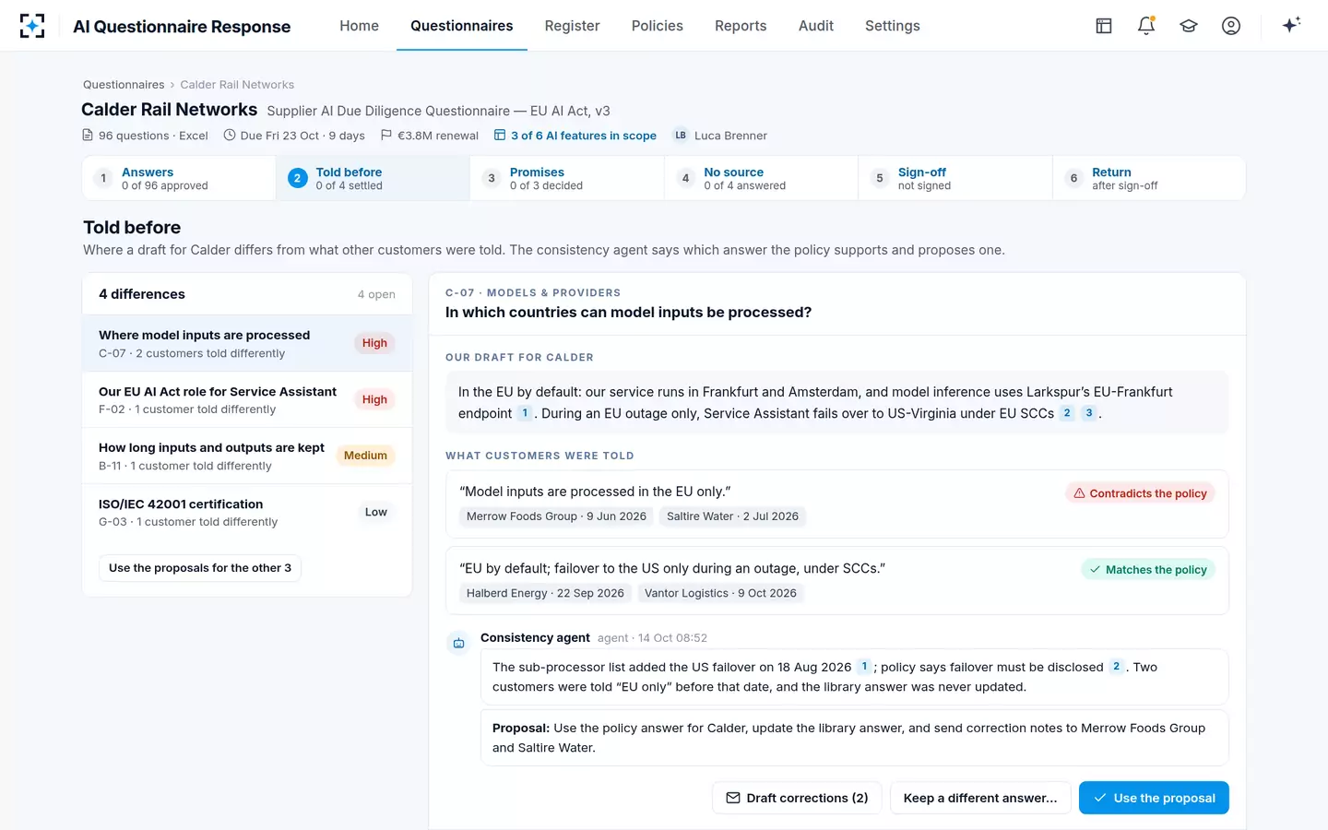
Task: Open the user profile icon
Action: coord(1231,26)
